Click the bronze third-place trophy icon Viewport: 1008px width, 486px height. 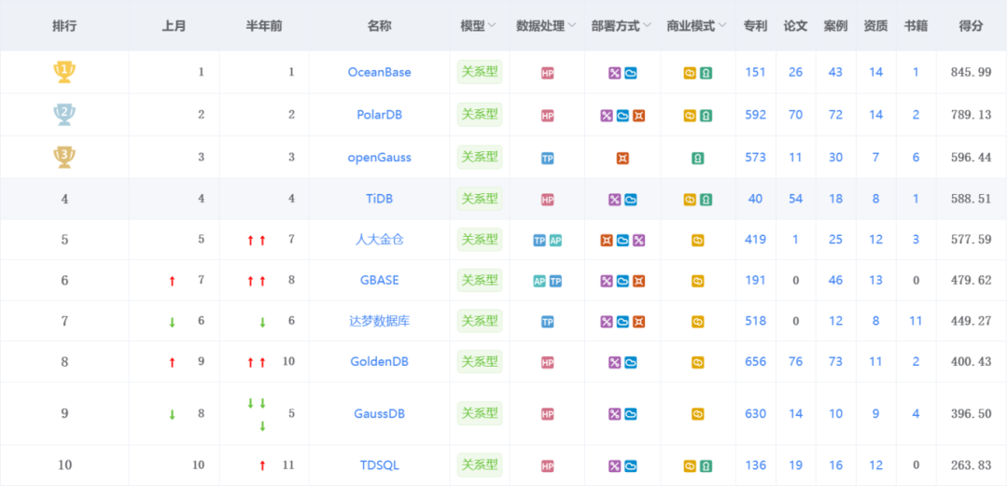(x=64, y=158)
